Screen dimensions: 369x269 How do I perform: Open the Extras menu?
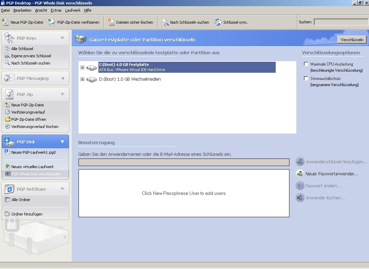point(56,10)
